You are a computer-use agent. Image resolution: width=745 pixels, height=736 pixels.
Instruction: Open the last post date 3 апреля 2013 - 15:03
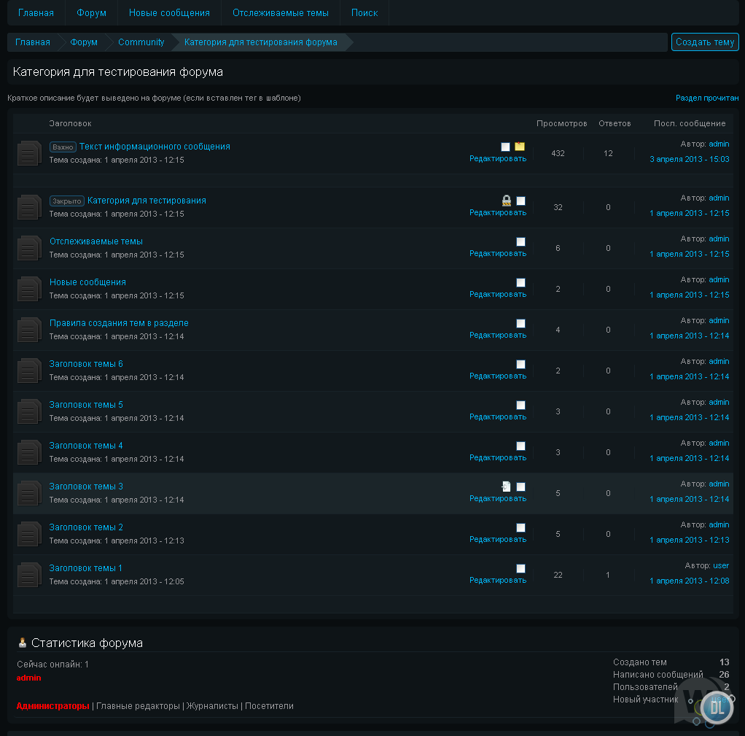(689, 159)
